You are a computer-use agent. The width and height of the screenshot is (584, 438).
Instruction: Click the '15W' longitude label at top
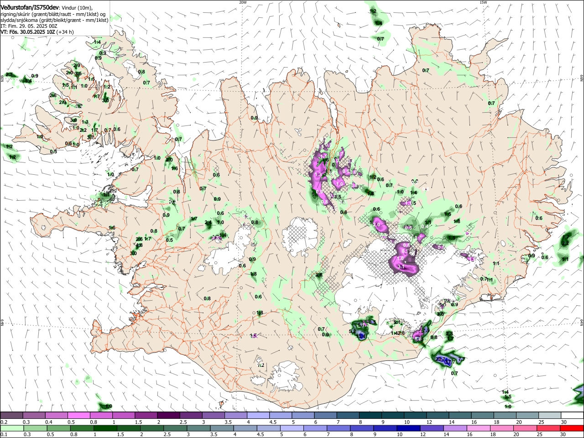484,2
